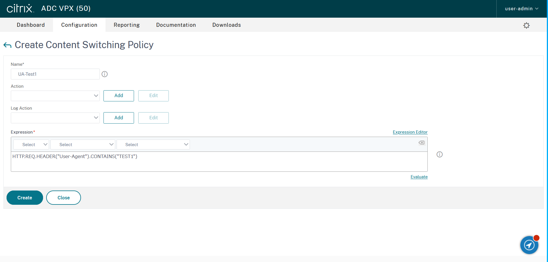The image size is (548, 262).
Task: Open third expression Select dropdown
Action: click(x=153, y=145)
